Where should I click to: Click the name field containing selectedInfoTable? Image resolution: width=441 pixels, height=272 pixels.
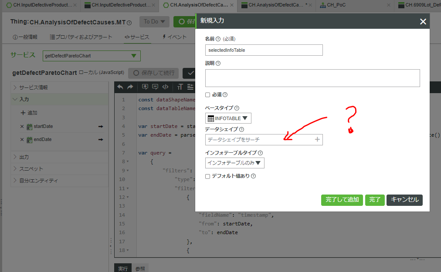pyautogui.click(x=264, y=50)
